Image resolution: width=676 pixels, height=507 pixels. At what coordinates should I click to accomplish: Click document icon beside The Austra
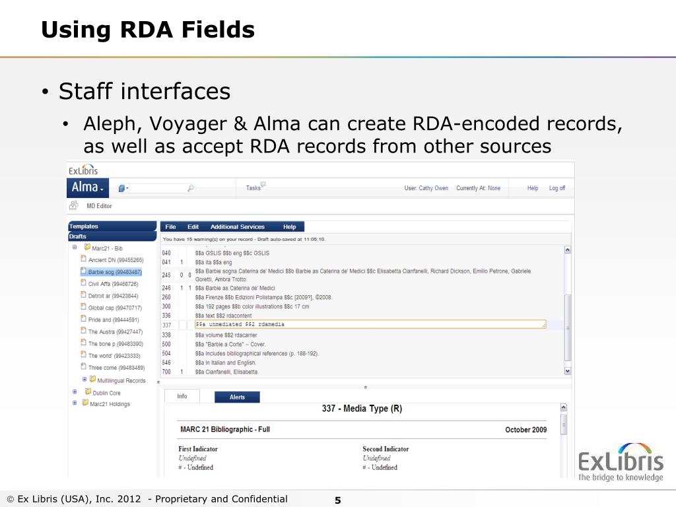(x=84, y=331)
